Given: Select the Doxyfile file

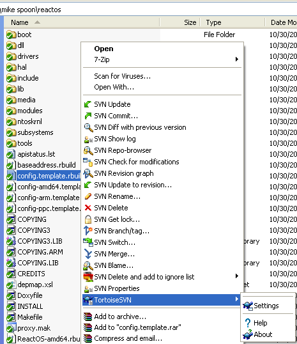Looking at the screenshot, I should coord(30,295).
